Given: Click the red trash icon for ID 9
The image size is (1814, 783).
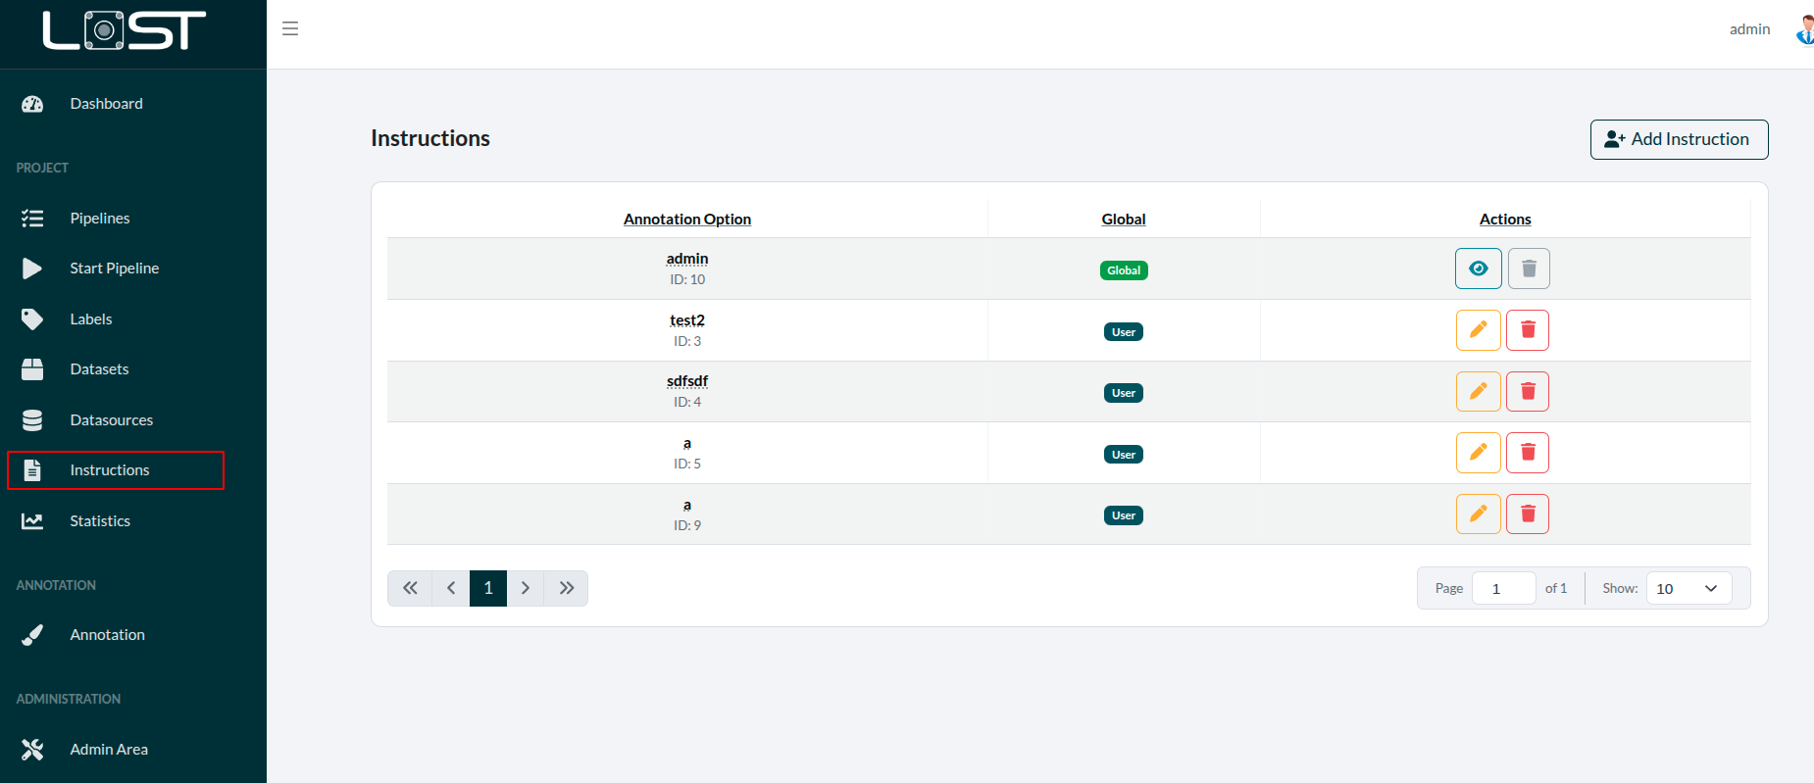Looking at the screenshot, I should (x=1527, y=514).
